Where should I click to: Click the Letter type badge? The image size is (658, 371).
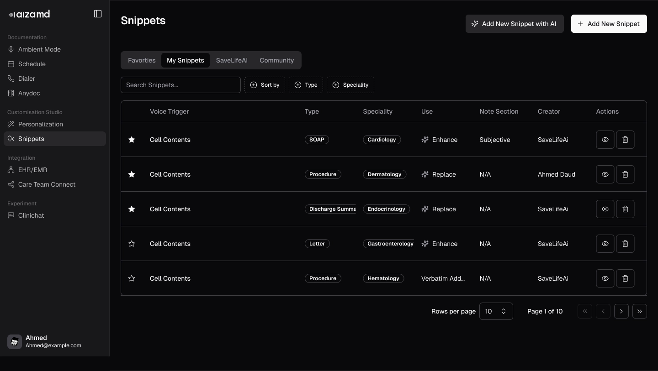tap(317, 244)
